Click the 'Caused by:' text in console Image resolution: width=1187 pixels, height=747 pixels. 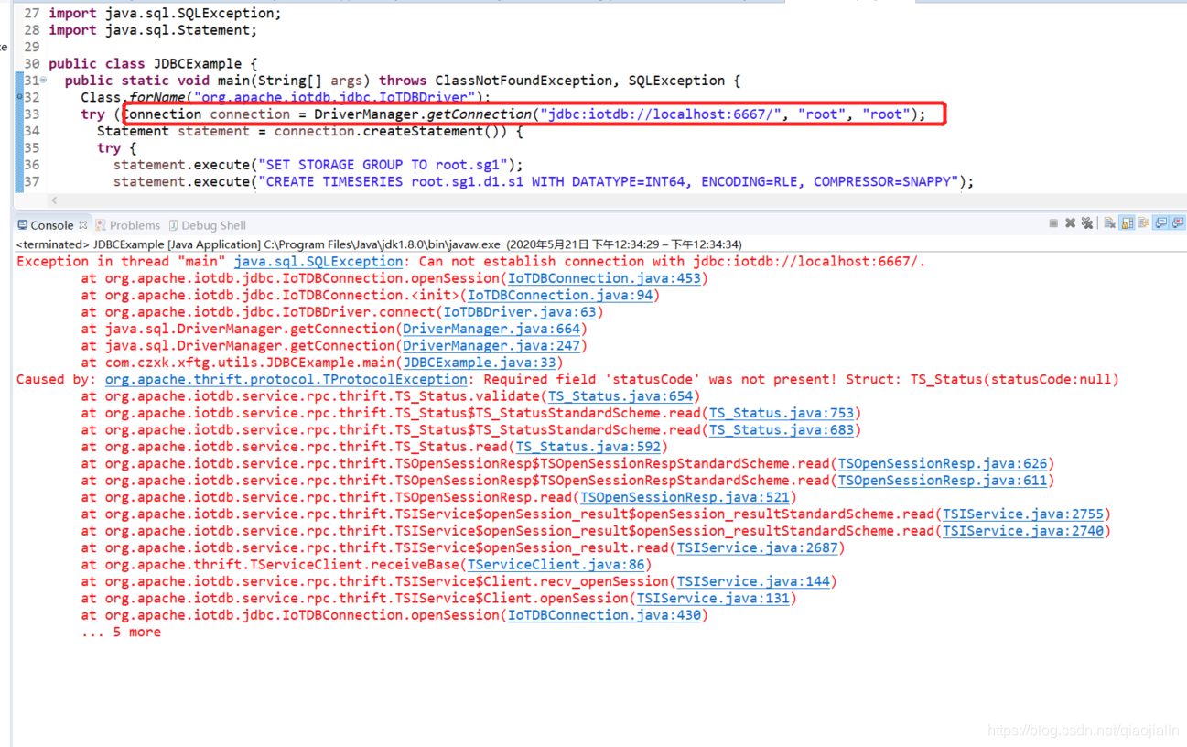[x=57, y=379]
